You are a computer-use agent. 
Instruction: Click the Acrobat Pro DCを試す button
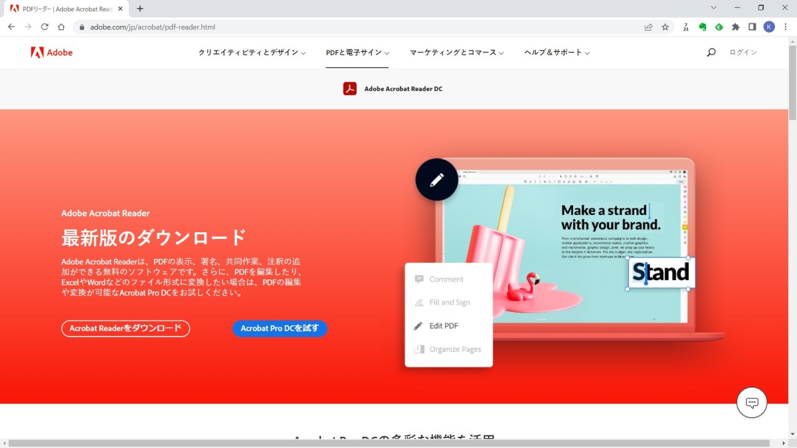[x=280, y=329]
